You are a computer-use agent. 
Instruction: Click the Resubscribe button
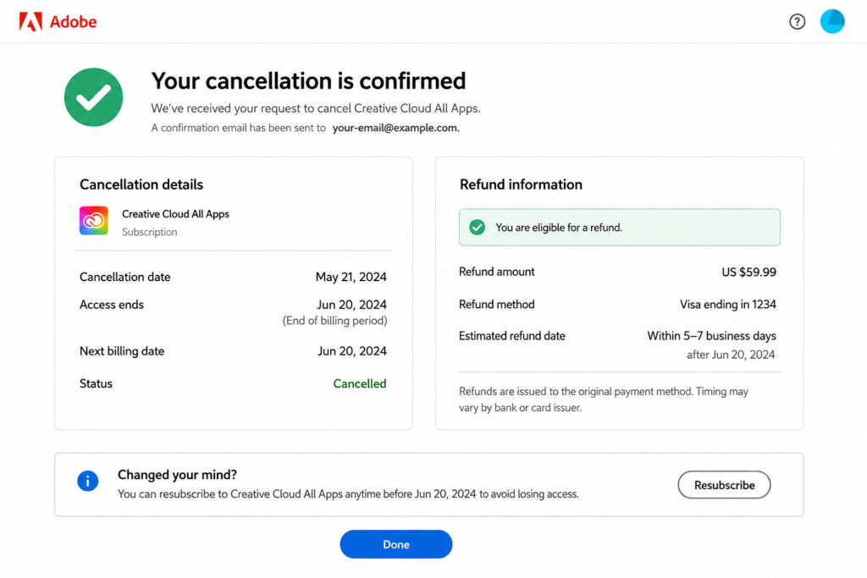724,485
